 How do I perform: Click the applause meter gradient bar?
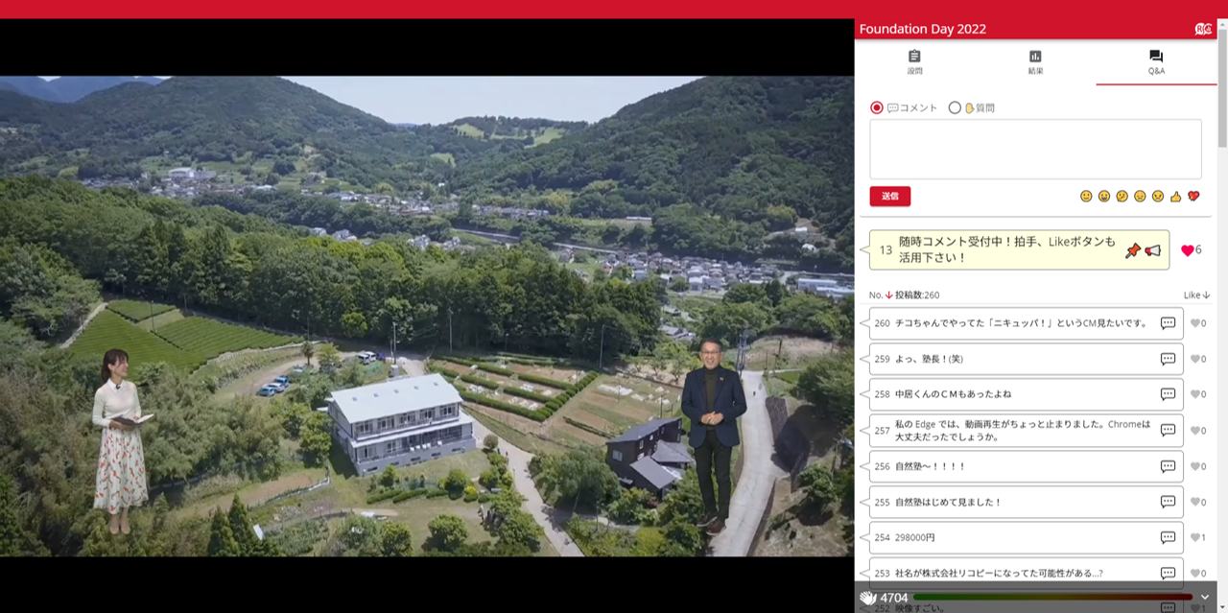[x=1053, y=598]
